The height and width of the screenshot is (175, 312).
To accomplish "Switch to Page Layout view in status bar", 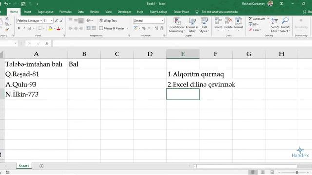I will (x=263, y=172).
